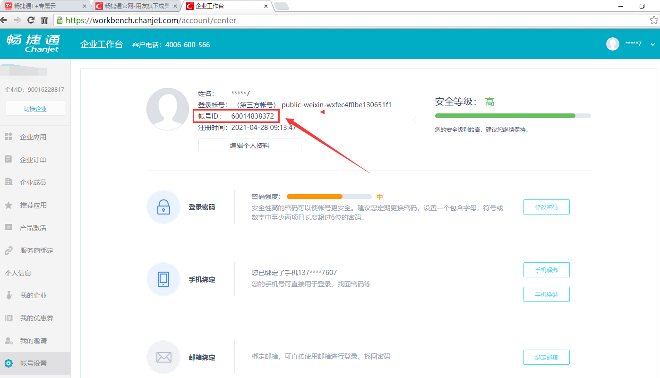The image size is (660, 378).
Task: Click the 个人信息 sidebar section heading
Action: pyautogui.click(x=18, y=273)
